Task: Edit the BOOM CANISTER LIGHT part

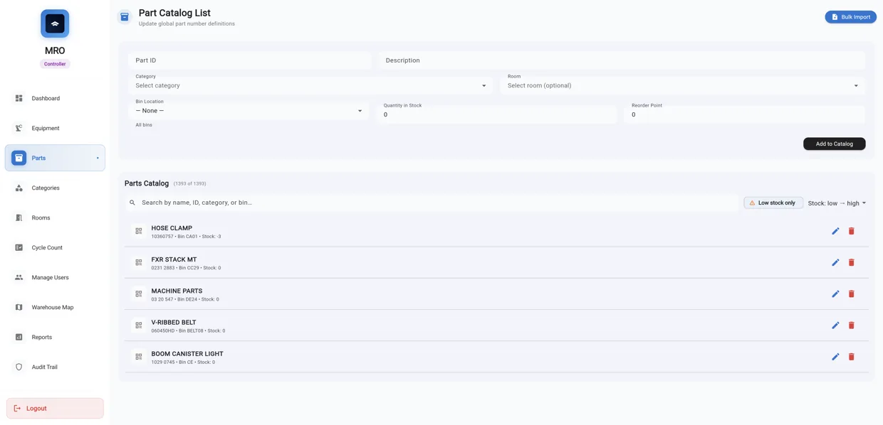Action: pyautogui.click(x=835, y=356)
